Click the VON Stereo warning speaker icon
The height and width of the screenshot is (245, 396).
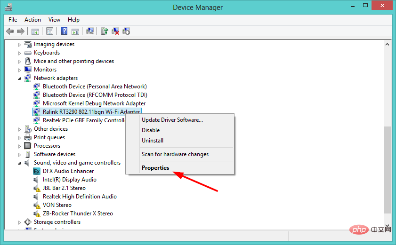click(37, 205)
